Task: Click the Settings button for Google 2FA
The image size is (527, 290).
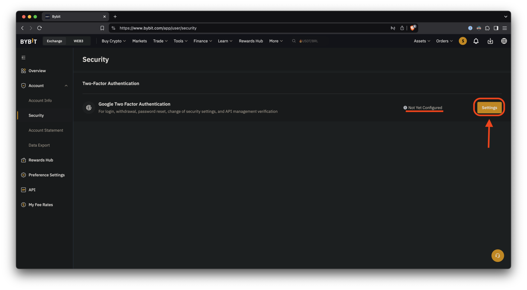Action: (489, 108)
